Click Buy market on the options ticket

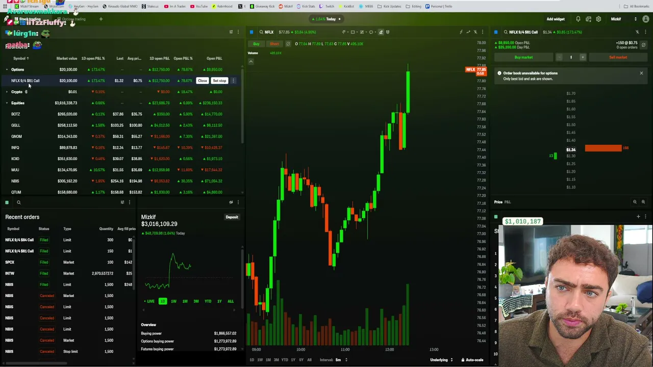523,58
